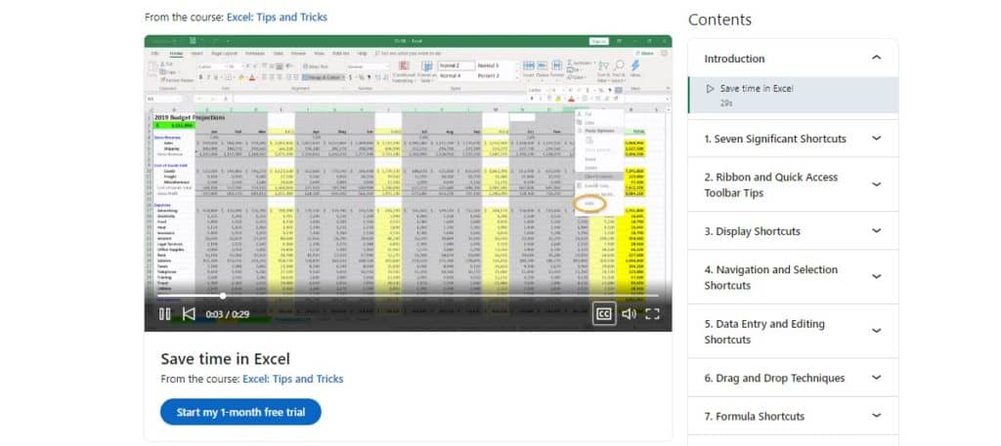Pause the video playback
The width and height of the screenshot is (1001, 446).
click(x=164, y=314)
